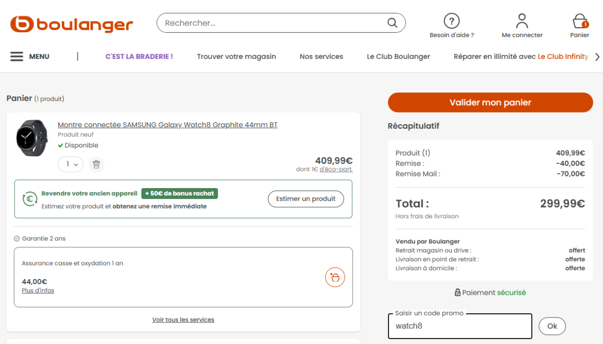This screenshot has height=344, width=603.
Task: Open the Besoin d'aide help icon
Action: coord(452,21)
